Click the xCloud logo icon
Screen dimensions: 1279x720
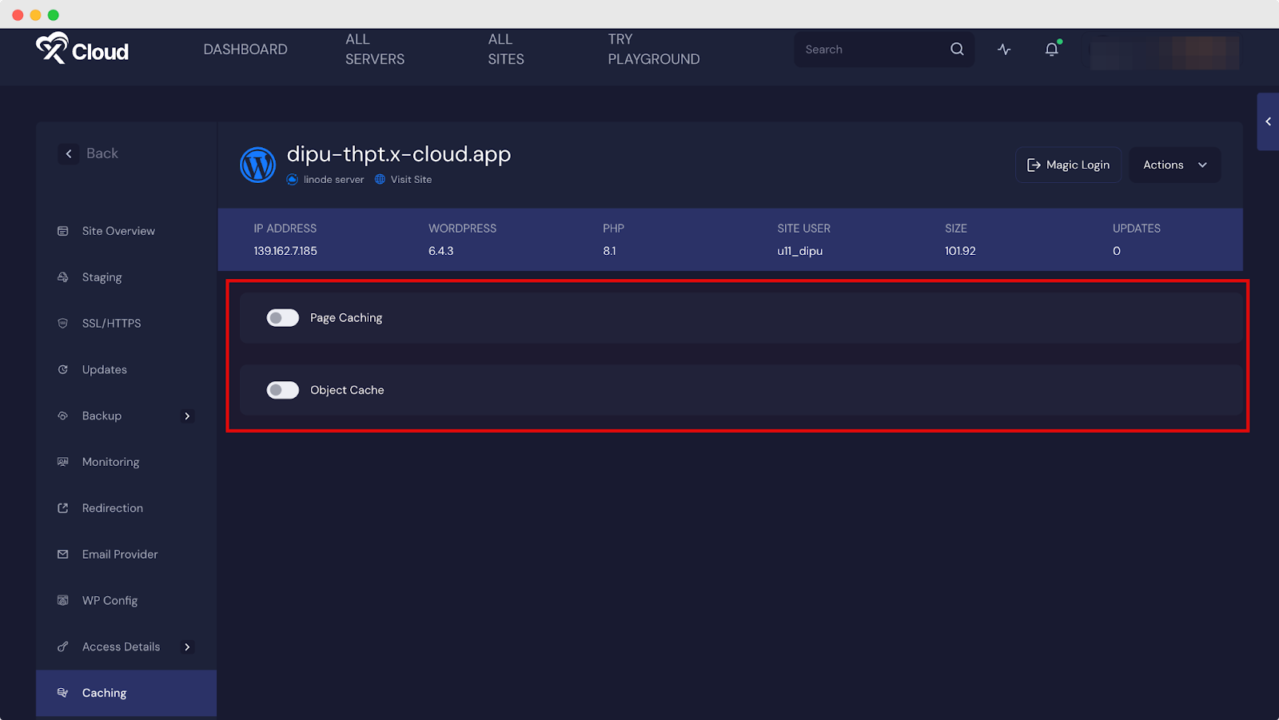[x=53, y=49]
